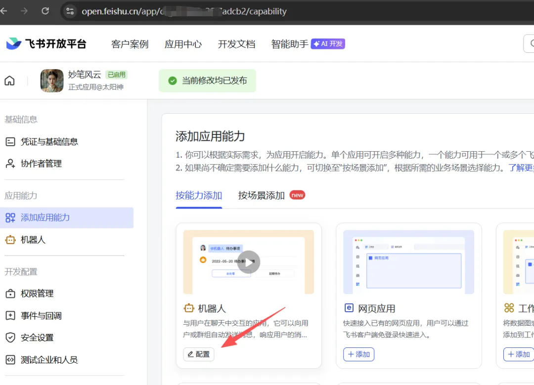Open 开发文档 in top navigation
This screenshot has width=534, height=385.
[x=236, y=44]
